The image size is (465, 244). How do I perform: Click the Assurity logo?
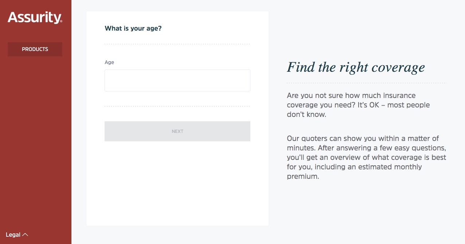click(34, 17)
